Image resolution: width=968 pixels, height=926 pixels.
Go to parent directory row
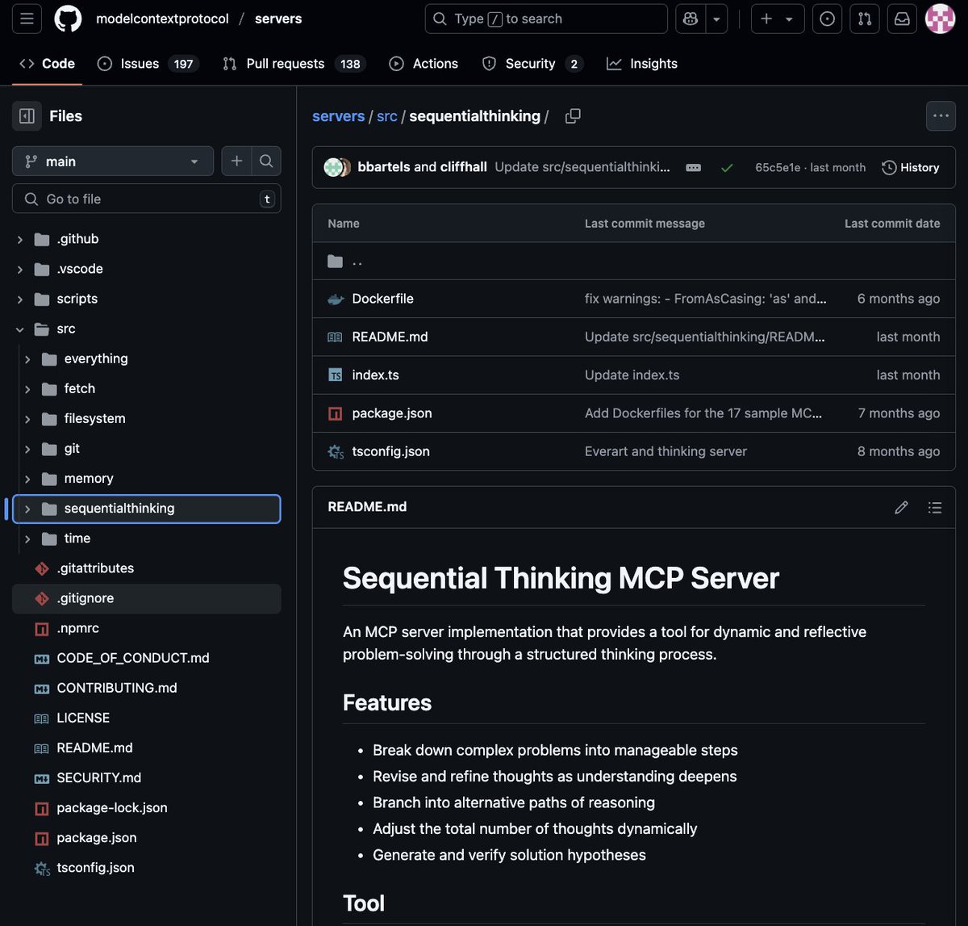click(634, 262)
